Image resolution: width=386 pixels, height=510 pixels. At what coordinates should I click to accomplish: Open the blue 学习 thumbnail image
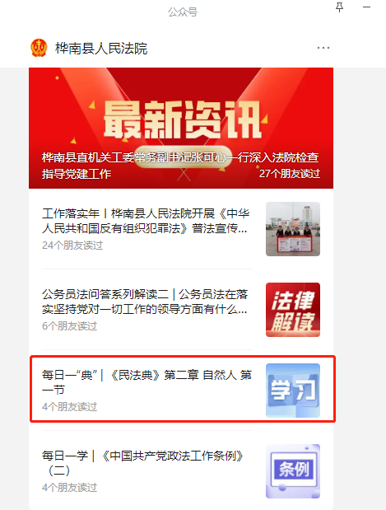(x=293, y=391)
